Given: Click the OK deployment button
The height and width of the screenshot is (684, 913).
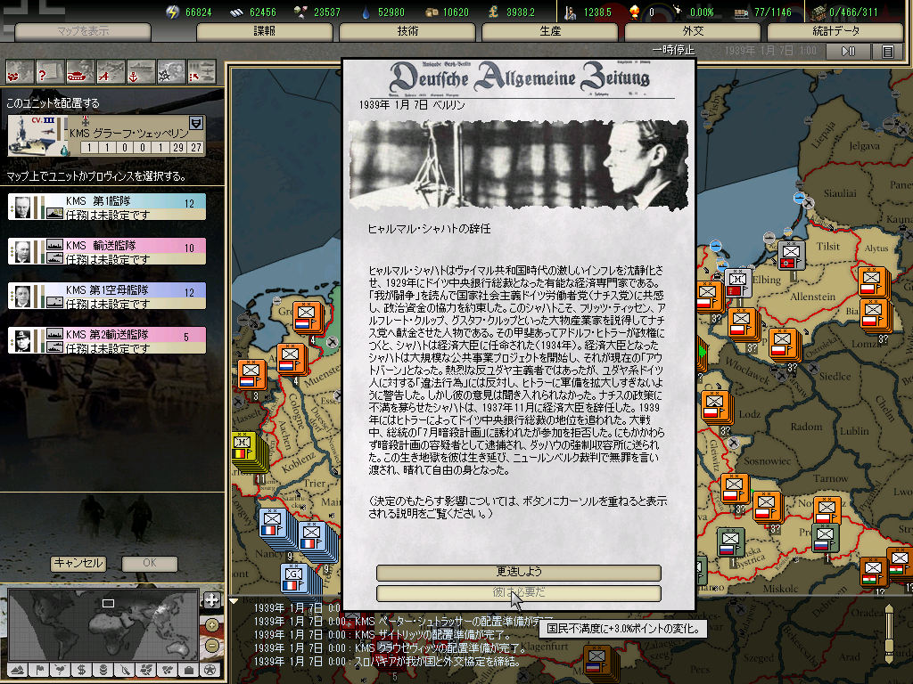Looking at the screenshot, I should (150, 563).
